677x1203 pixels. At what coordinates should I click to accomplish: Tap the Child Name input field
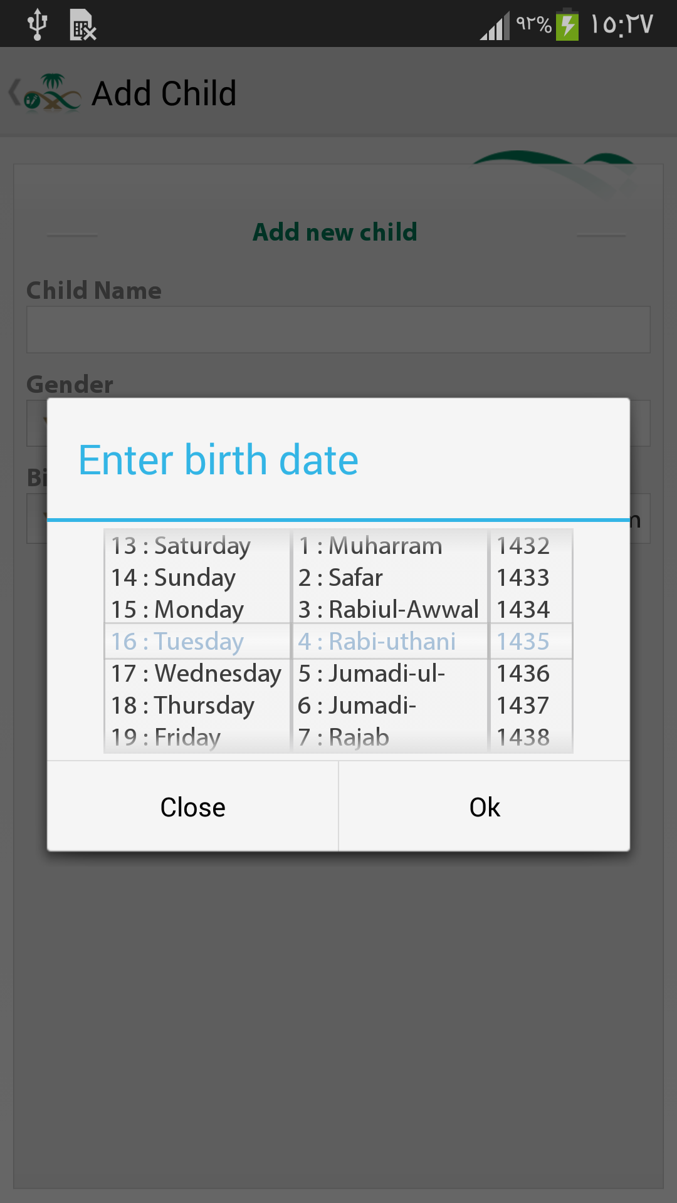[338, 330]
